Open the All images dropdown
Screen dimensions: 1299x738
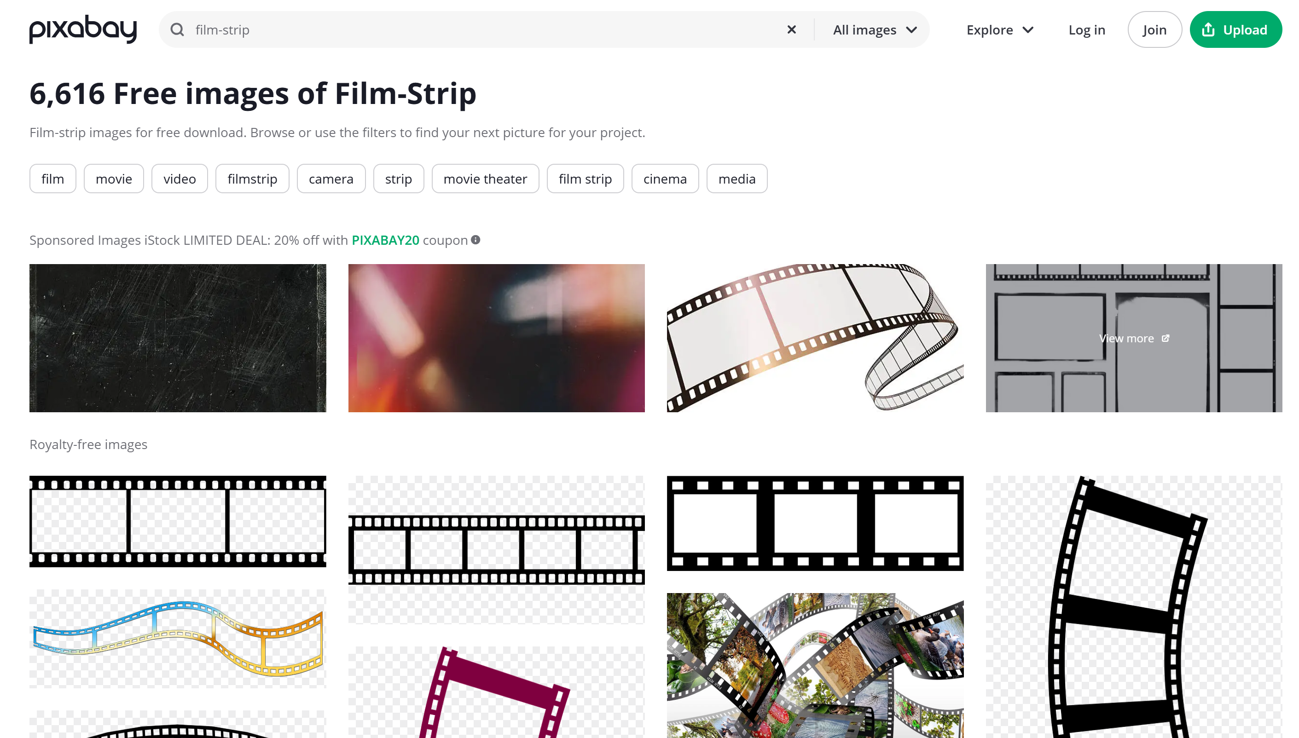tap(874, 29)
